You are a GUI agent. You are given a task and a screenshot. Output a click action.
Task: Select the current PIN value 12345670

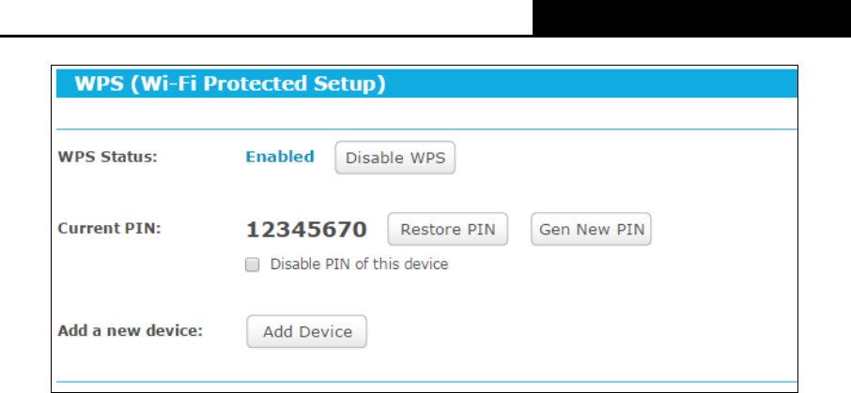[x=306, y=229]
